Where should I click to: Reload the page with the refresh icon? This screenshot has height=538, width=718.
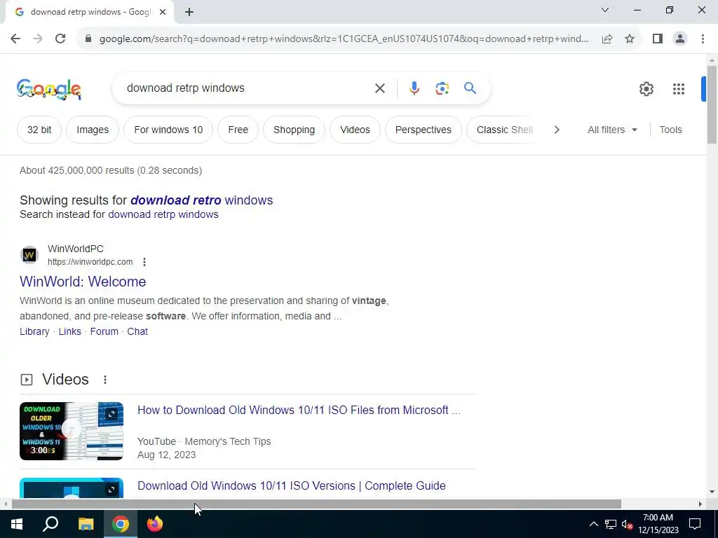60,39
